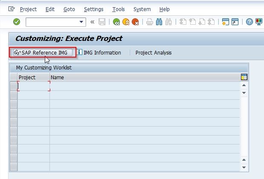The height and width of the screenshot is (179, 264).
Task: Collapse the command field with double-chevron
Action: point(92,22)
